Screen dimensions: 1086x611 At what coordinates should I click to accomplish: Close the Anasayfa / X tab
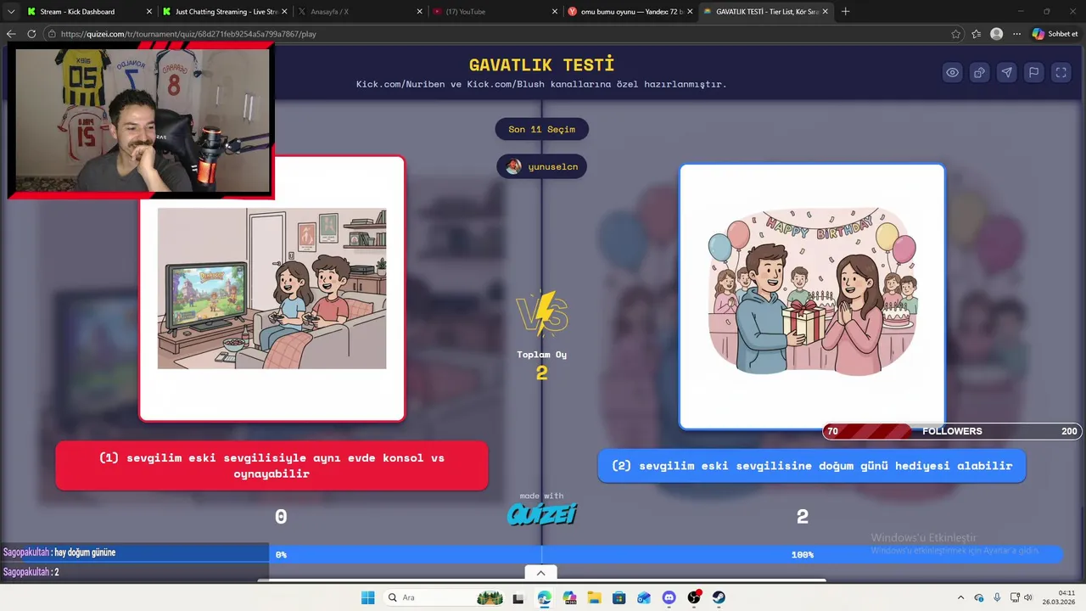(x=420, y=12)
